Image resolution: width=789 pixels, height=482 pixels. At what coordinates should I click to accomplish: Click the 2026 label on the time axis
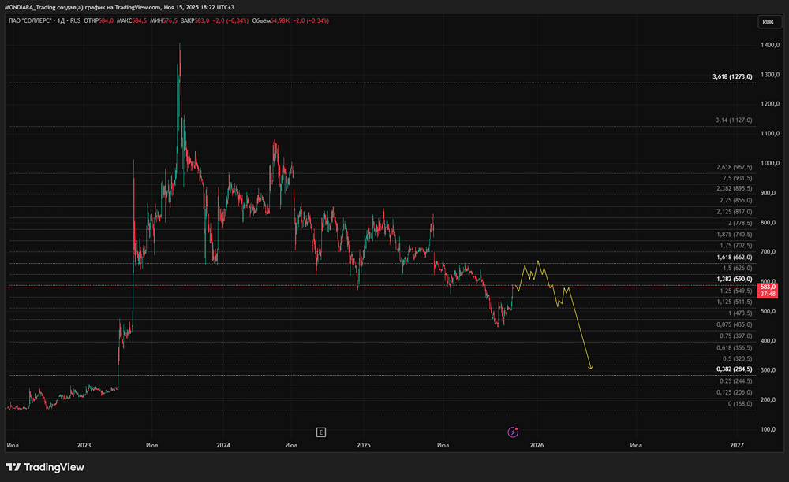(x=537, y=445)
